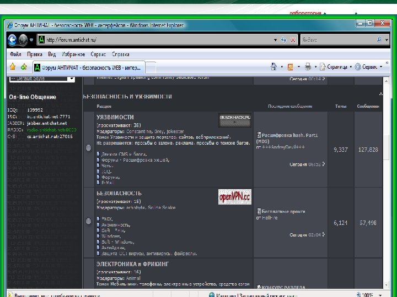Open *NIX subforum link
This screenshot has height=297, width=397.
(107, 219)
